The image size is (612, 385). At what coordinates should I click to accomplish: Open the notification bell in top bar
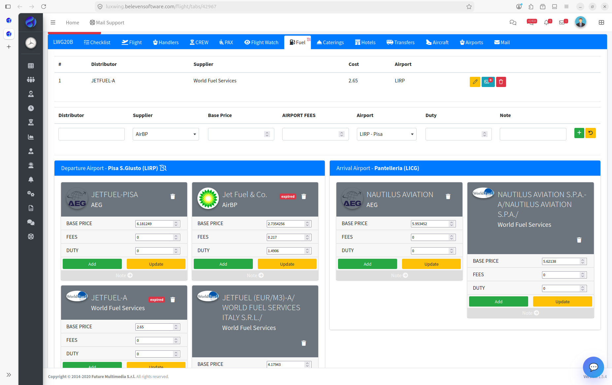[x=547, y=22]
